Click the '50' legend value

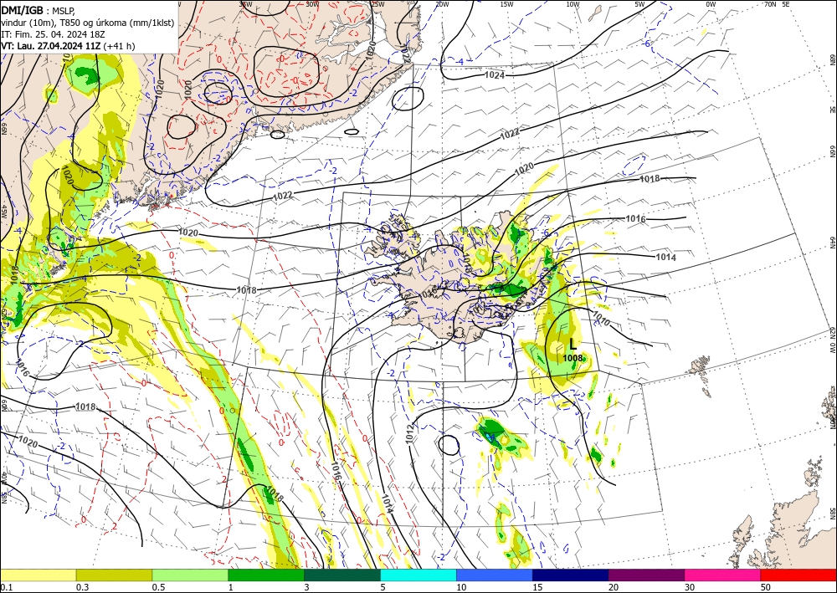[x=766, y=587]
